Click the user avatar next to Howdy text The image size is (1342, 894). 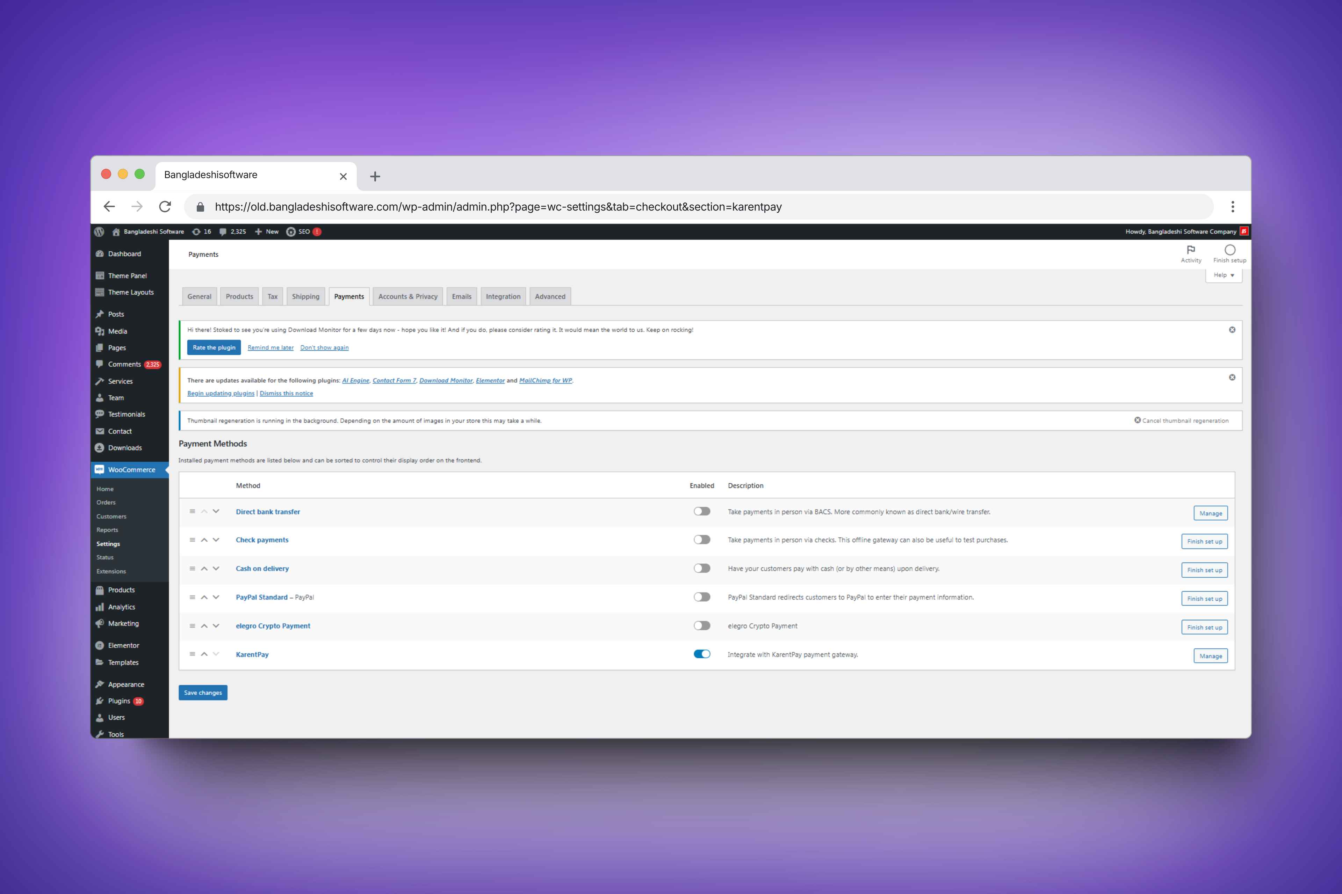point(1244,232)
